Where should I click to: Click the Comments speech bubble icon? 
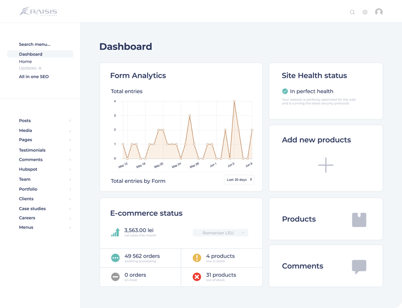[x=359, y=266]
